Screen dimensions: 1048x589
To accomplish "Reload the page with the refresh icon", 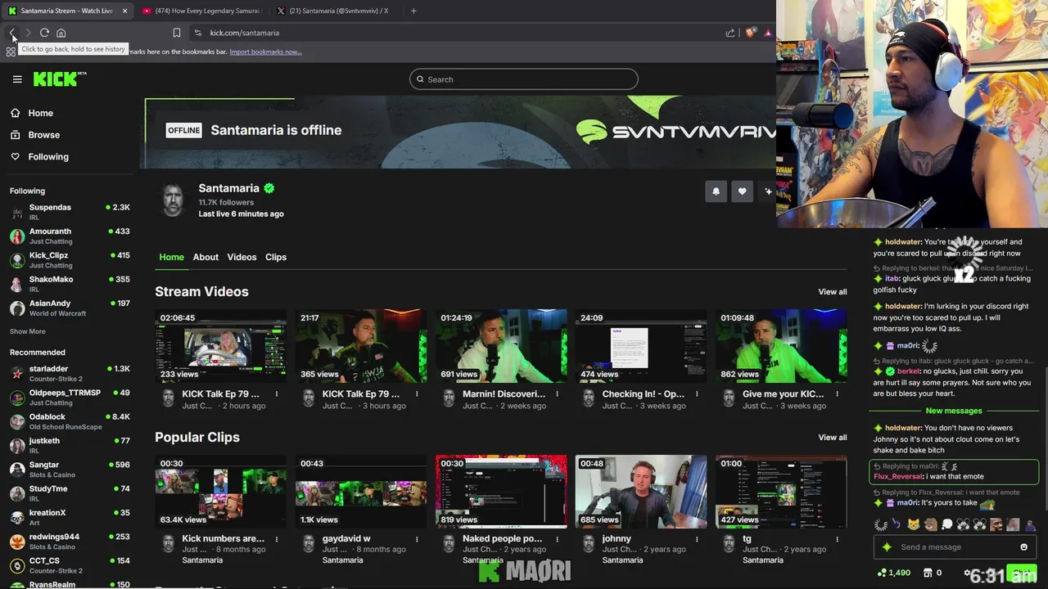I will (x=44, y=33).
